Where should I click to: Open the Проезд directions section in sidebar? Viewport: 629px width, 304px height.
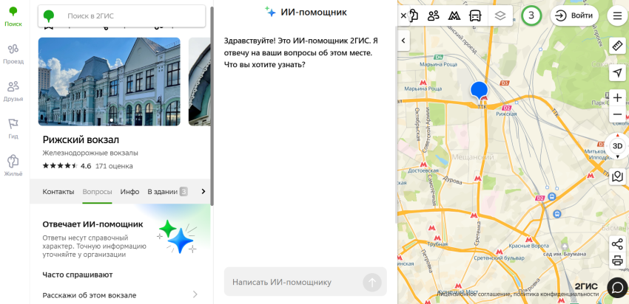click(x=13, y=54)
